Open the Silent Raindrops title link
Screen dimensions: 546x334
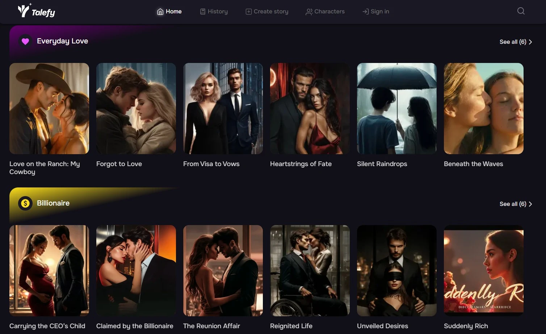point(382,164)
